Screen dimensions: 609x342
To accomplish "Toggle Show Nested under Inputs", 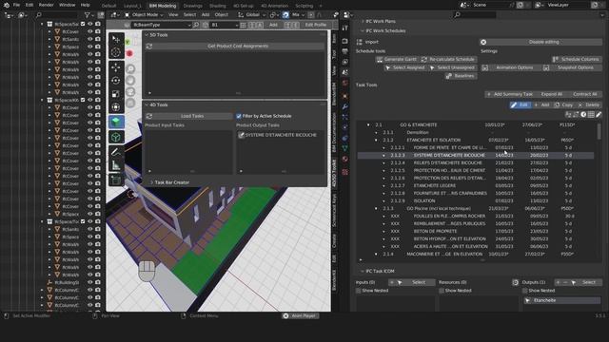I will pos(359,291).
